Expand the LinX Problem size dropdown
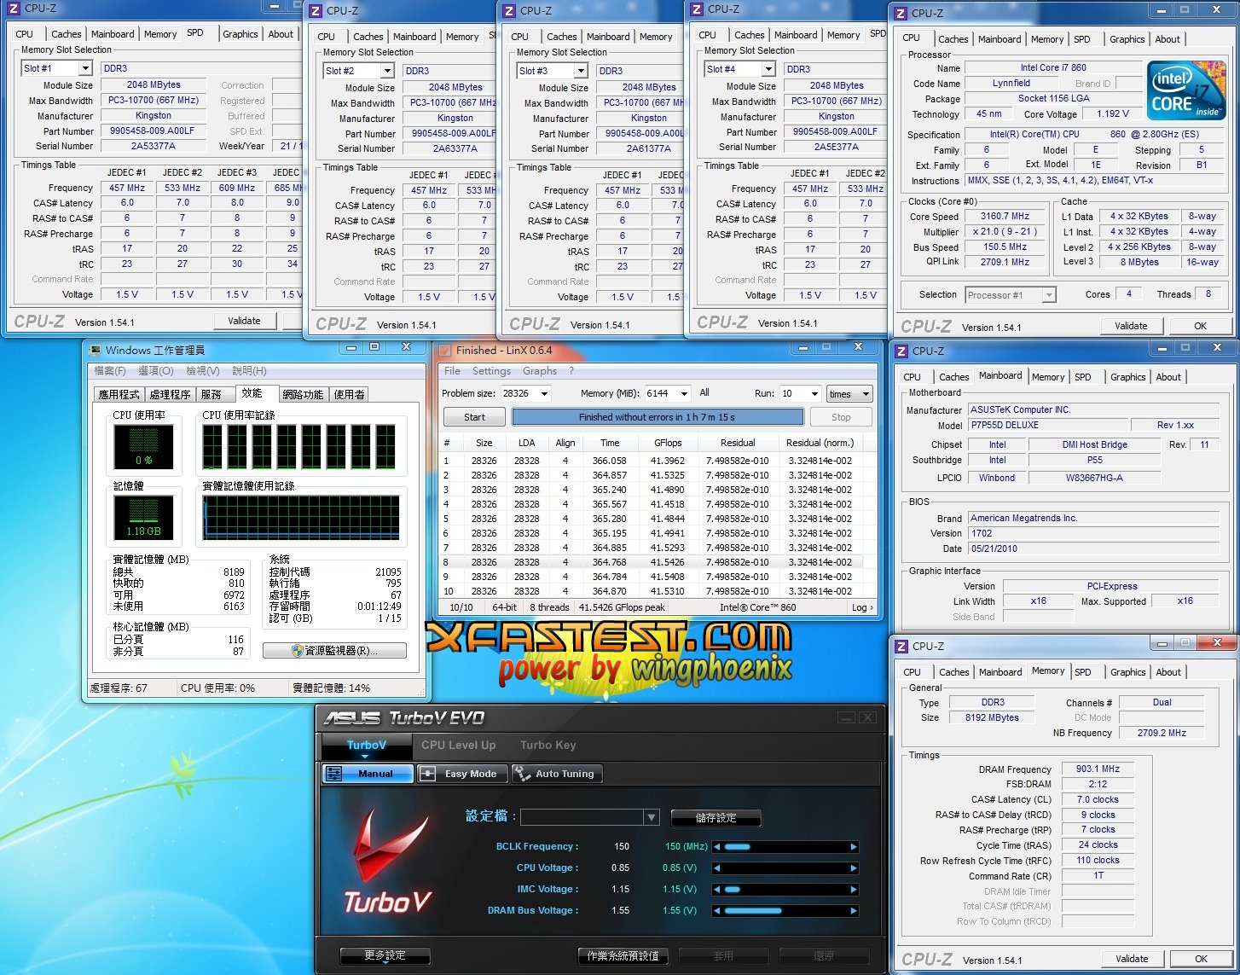The width and height of the screenshot is (1240, 975). [544, 394]
